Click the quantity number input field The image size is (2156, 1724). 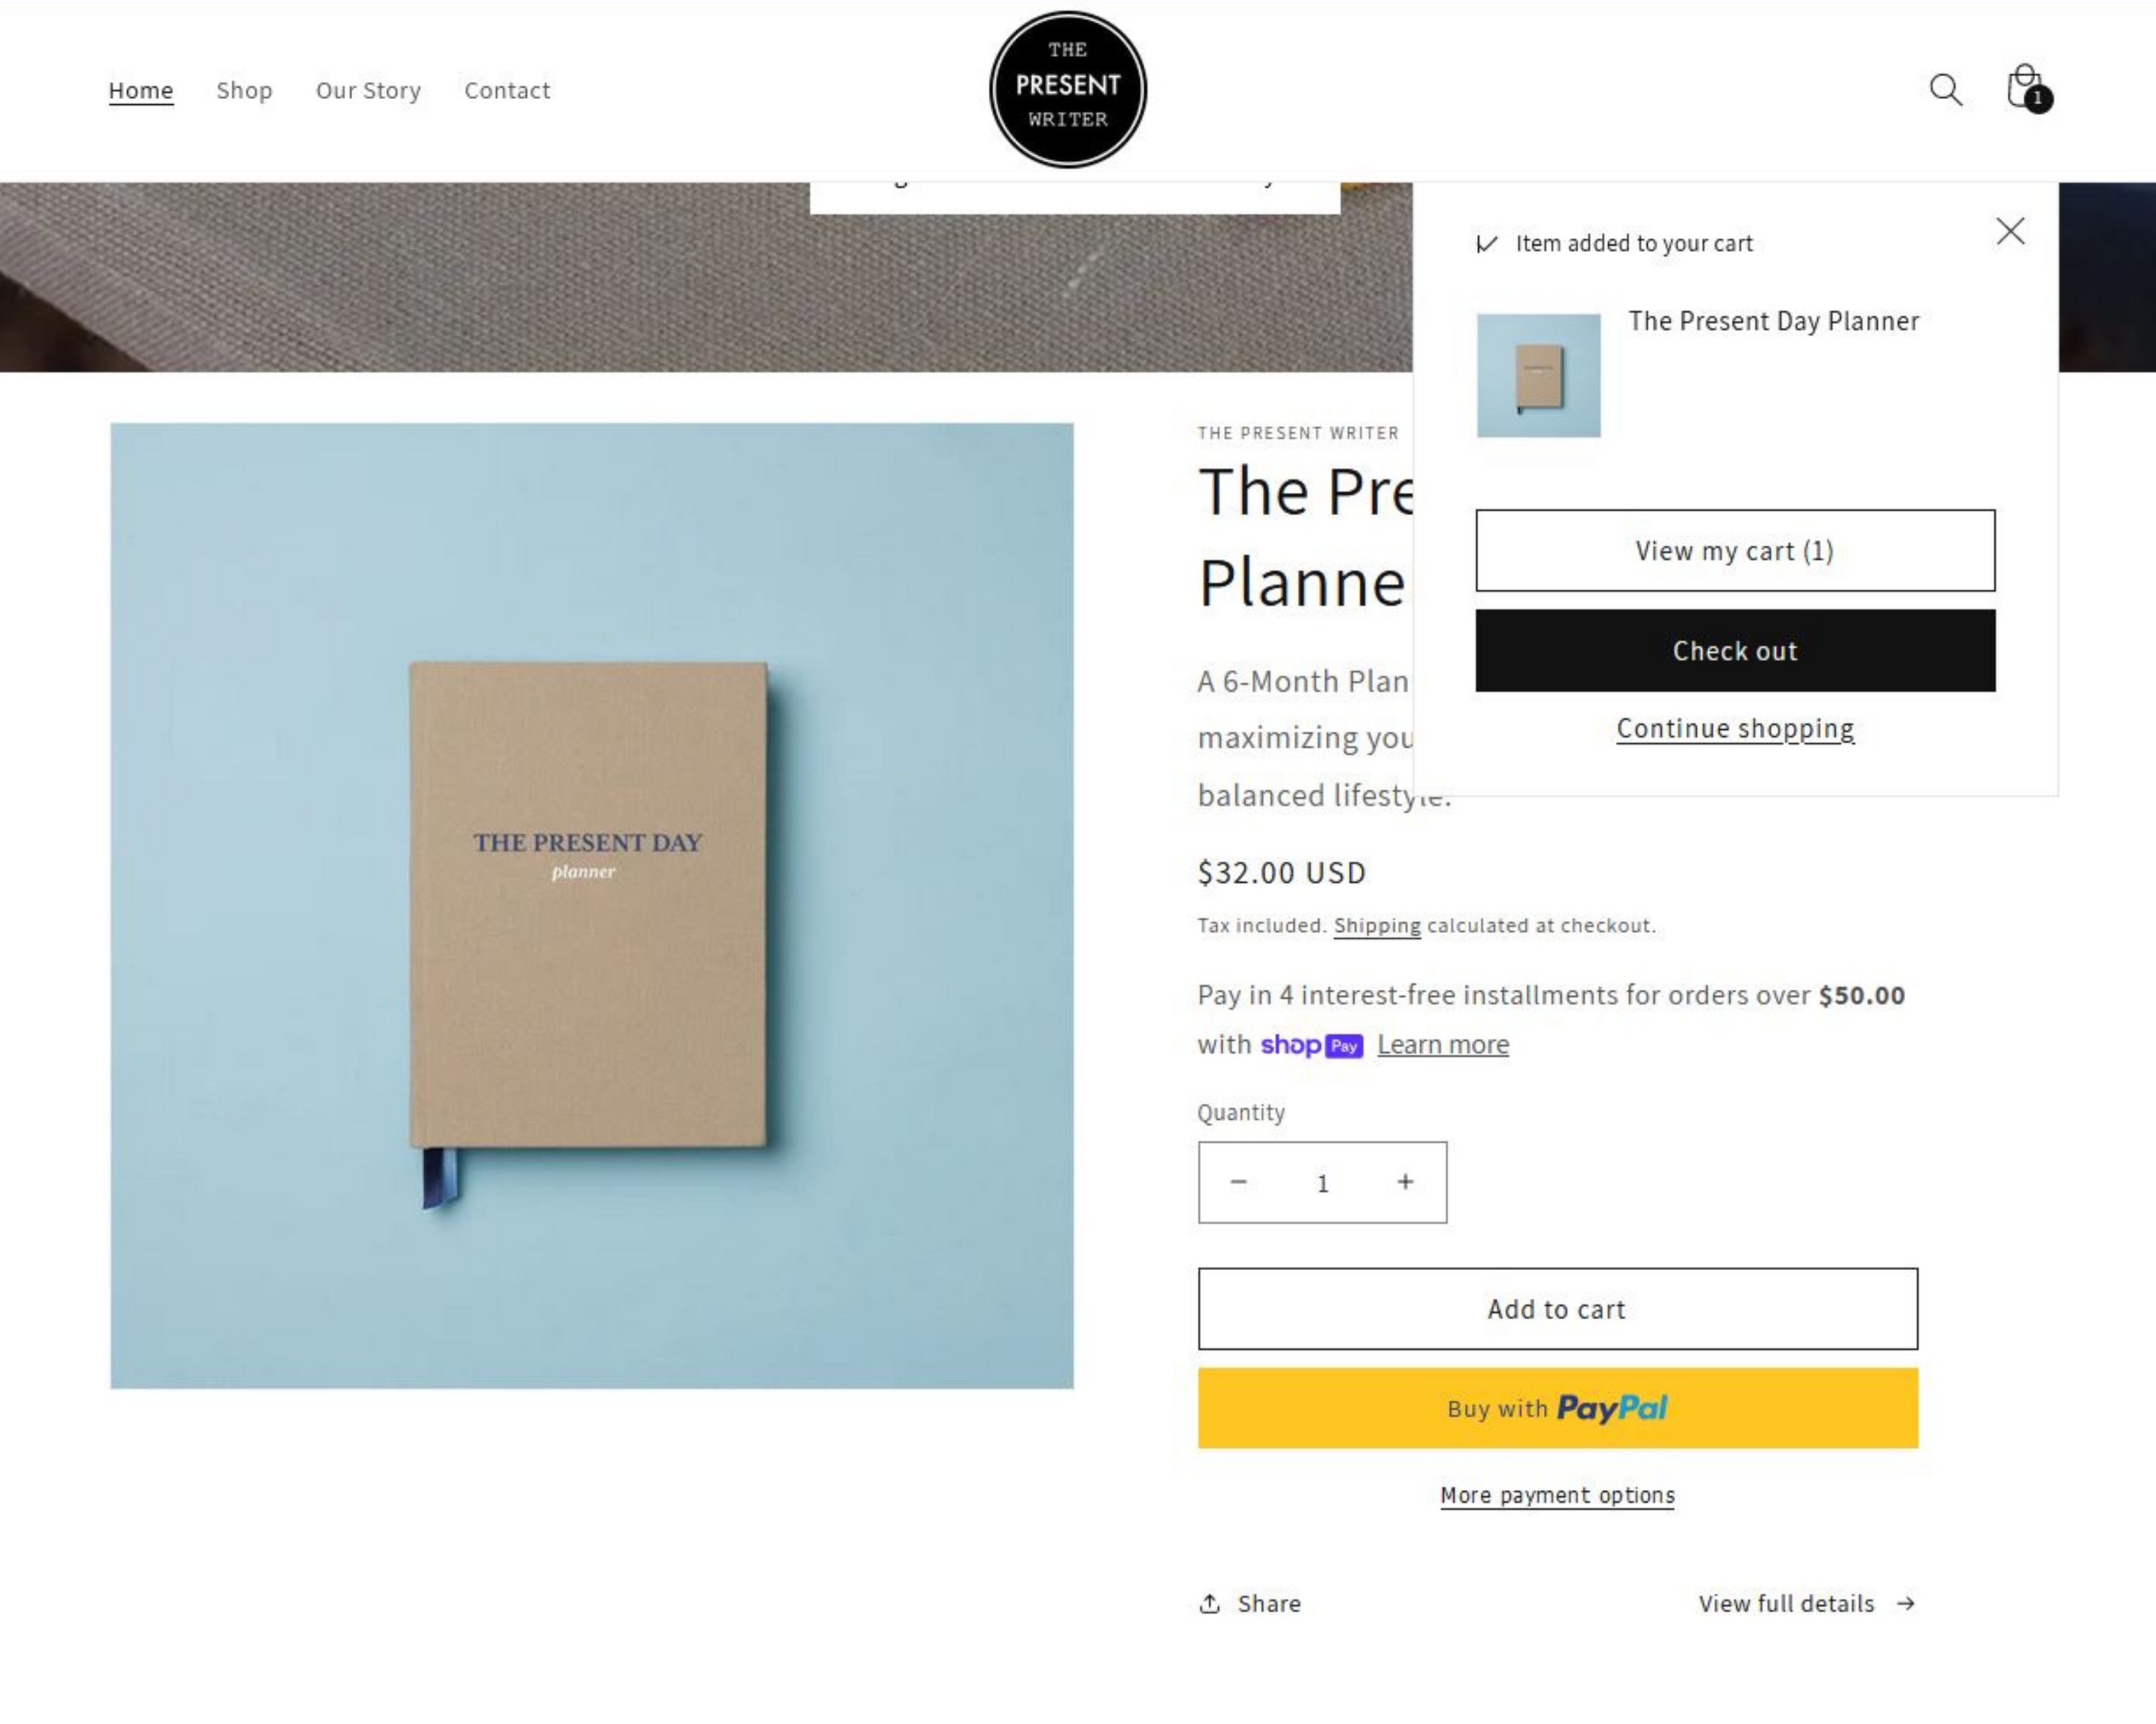[x=1322, y=1183]
